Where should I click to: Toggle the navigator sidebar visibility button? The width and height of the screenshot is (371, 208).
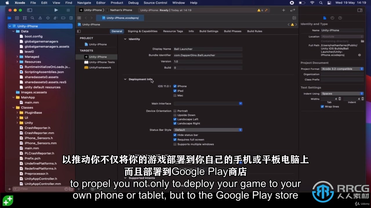pos(30,10)
